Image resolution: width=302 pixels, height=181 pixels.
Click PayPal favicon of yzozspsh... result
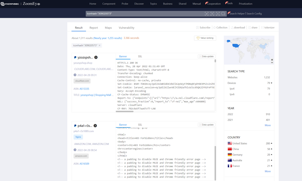coord(75,57)
